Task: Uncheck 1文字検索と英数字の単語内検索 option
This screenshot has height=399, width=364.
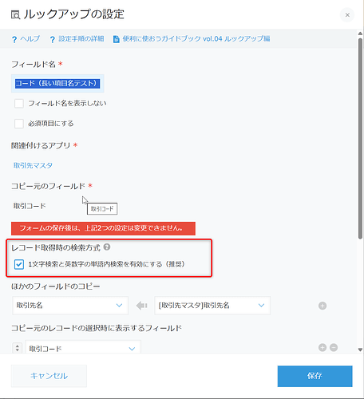Action: (19, 264)
